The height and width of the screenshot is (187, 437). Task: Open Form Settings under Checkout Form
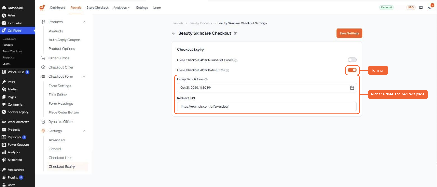pos(60,86)
